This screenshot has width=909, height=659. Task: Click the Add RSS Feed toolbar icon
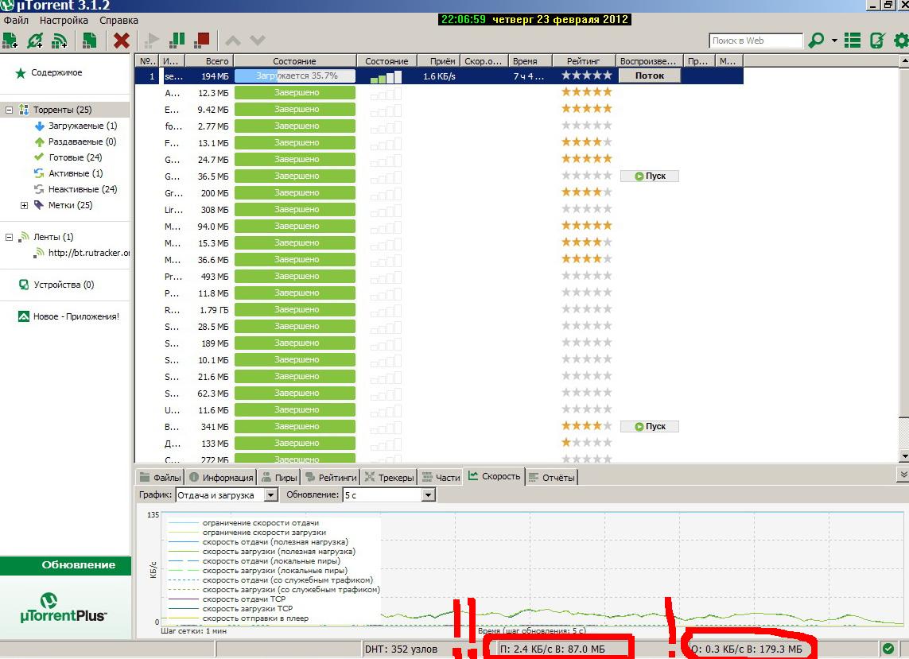(x=59, y=41)
